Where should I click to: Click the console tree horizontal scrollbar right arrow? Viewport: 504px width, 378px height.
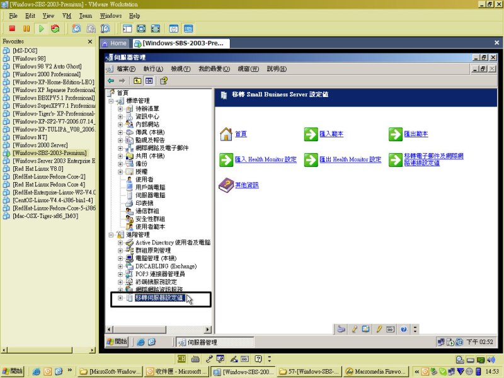click(x=208, y=329)
